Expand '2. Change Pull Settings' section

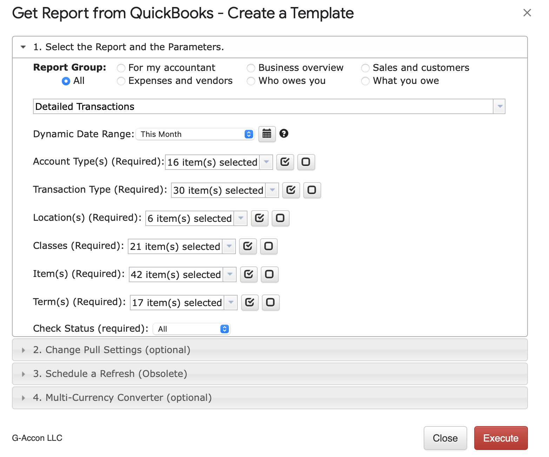(112, 350)
